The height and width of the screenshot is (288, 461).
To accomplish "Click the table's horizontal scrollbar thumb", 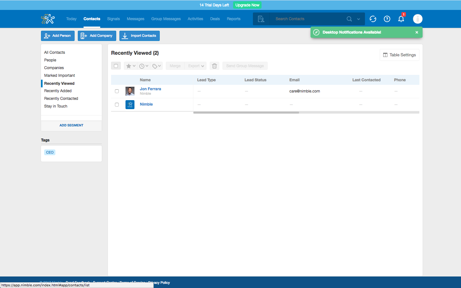I will (x=246, y=113).
